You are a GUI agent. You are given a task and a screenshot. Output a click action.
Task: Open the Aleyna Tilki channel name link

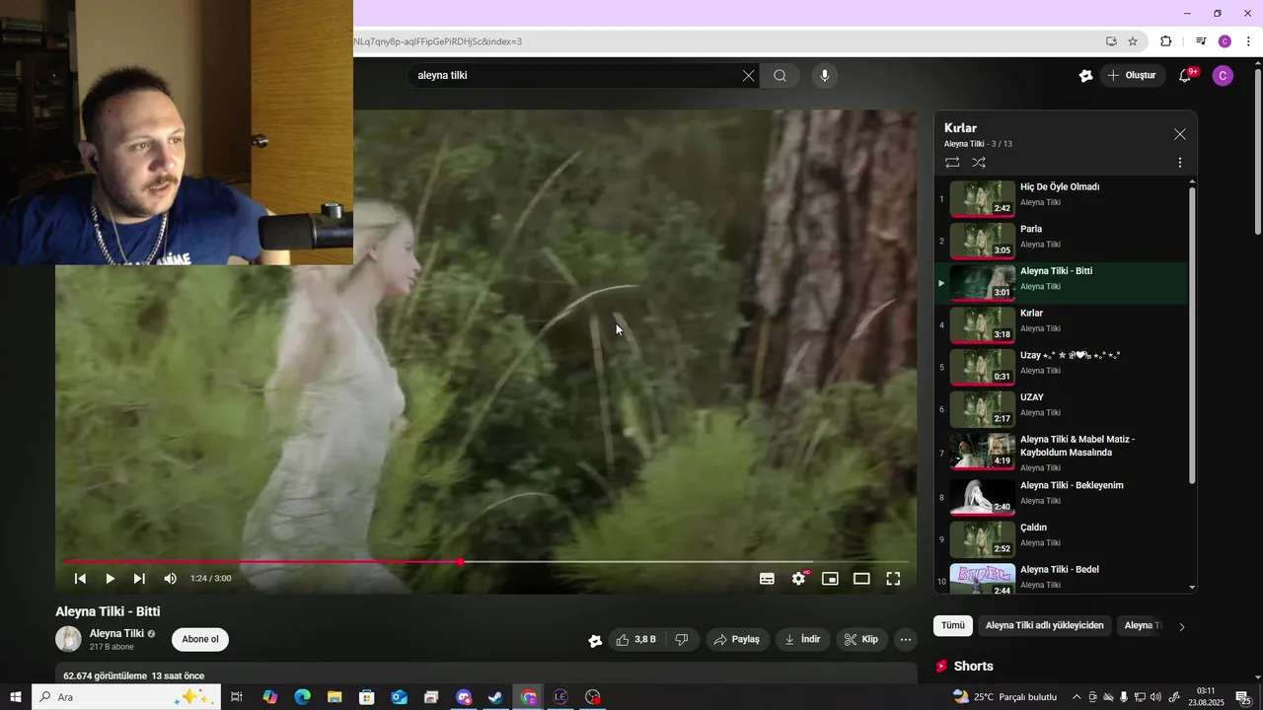tap(116, 633)
